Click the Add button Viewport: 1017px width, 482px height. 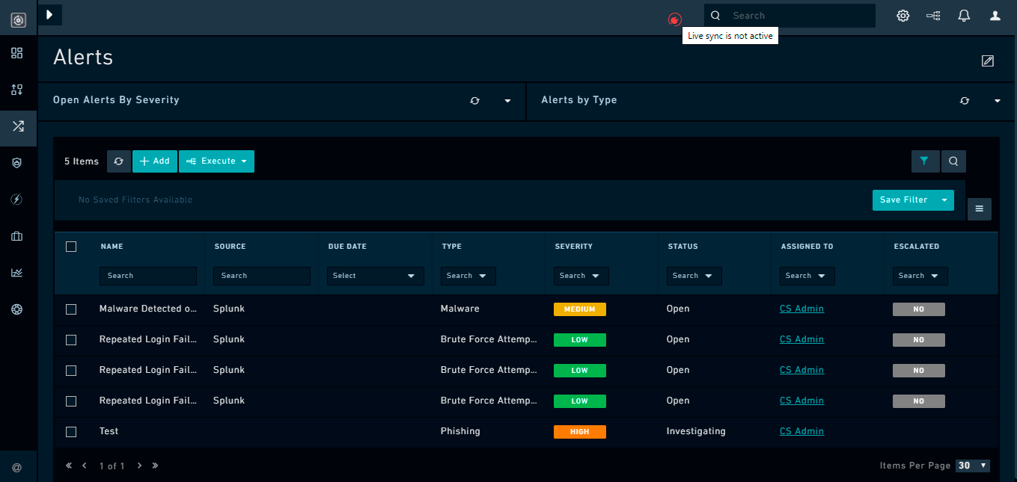155,161
